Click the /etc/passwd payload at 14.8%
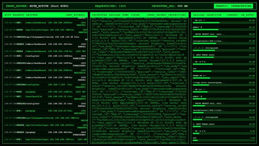 224,118
